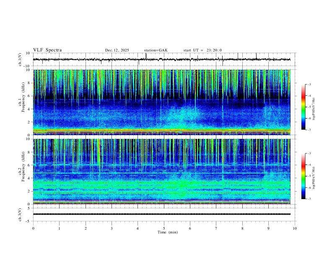Click the time axis tick label "9"
This screenshot has height=256, width=332.
click(x=268, y=228)
